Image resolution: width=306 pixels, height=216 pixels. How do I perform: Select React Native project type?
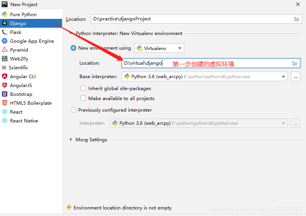point(31,121)
